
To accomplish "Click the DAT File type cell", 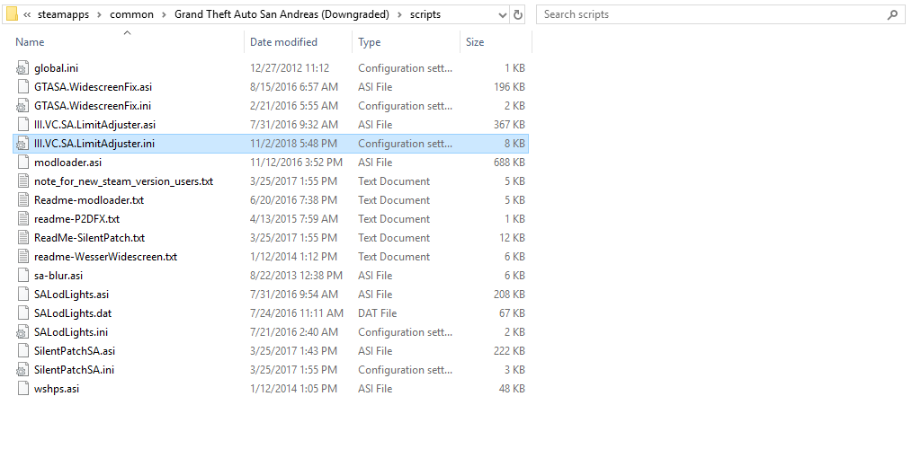I will 378,313.
